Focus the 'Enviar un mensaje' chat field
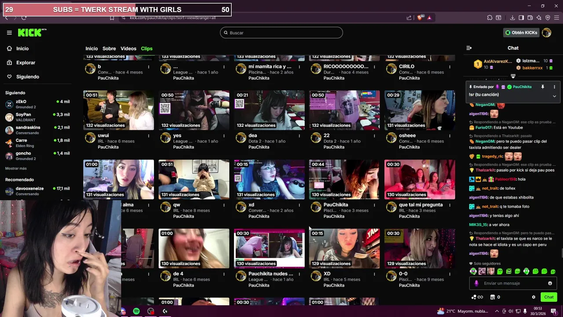 513,283
